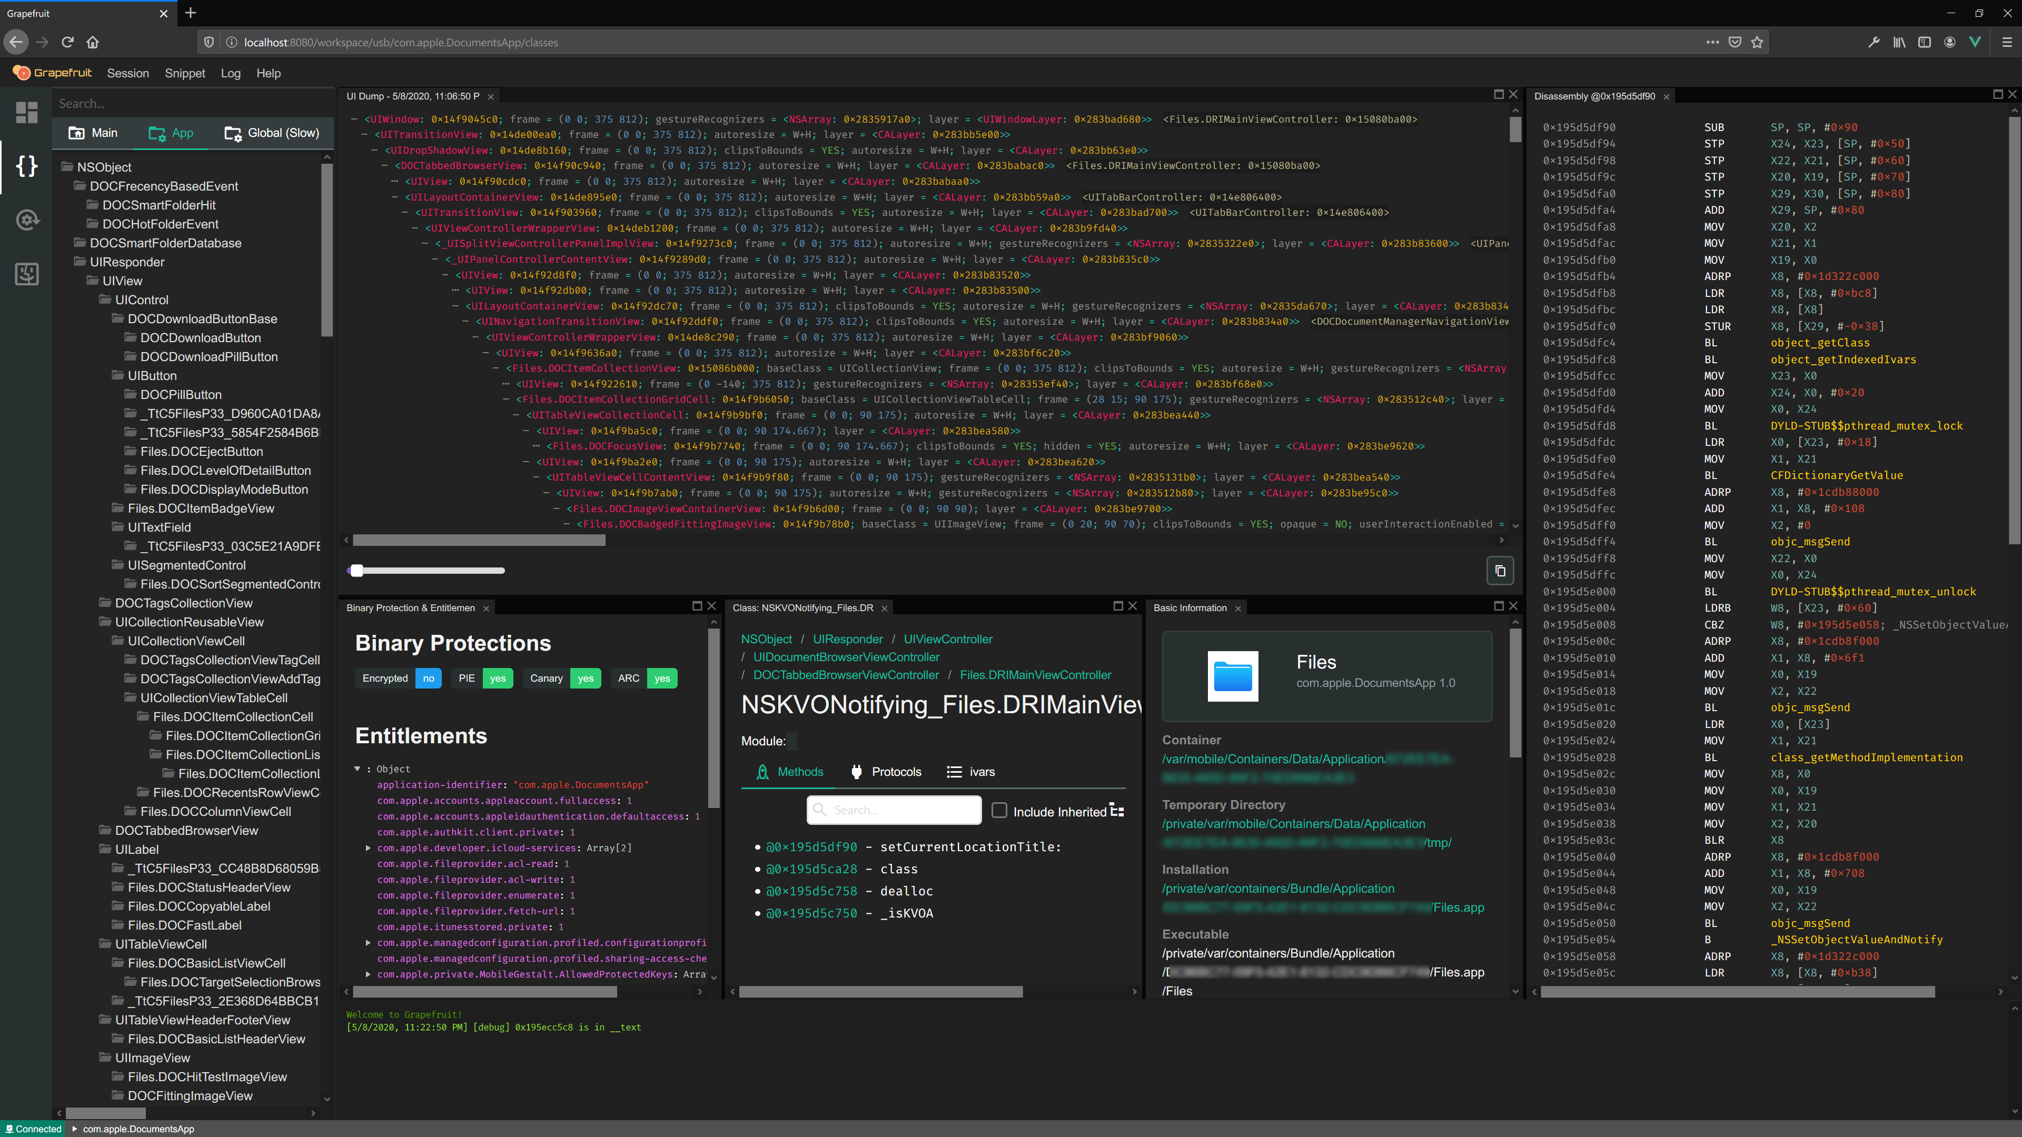Open disassembly for setCurrentLocationTitle: address
This screenshot has height=1137, width=2022.
(x=811, y=846)
